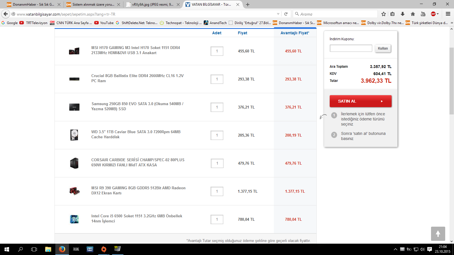Show hidden tray icons chevron
The height and width of the screenshot is (255, 454).
(x=395, y=249)
